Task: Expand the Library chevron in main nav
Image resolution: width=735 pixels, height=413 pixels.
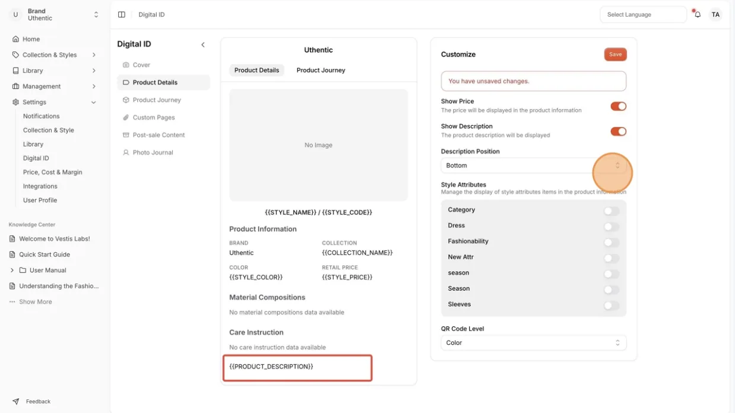Action: (94, 71)
